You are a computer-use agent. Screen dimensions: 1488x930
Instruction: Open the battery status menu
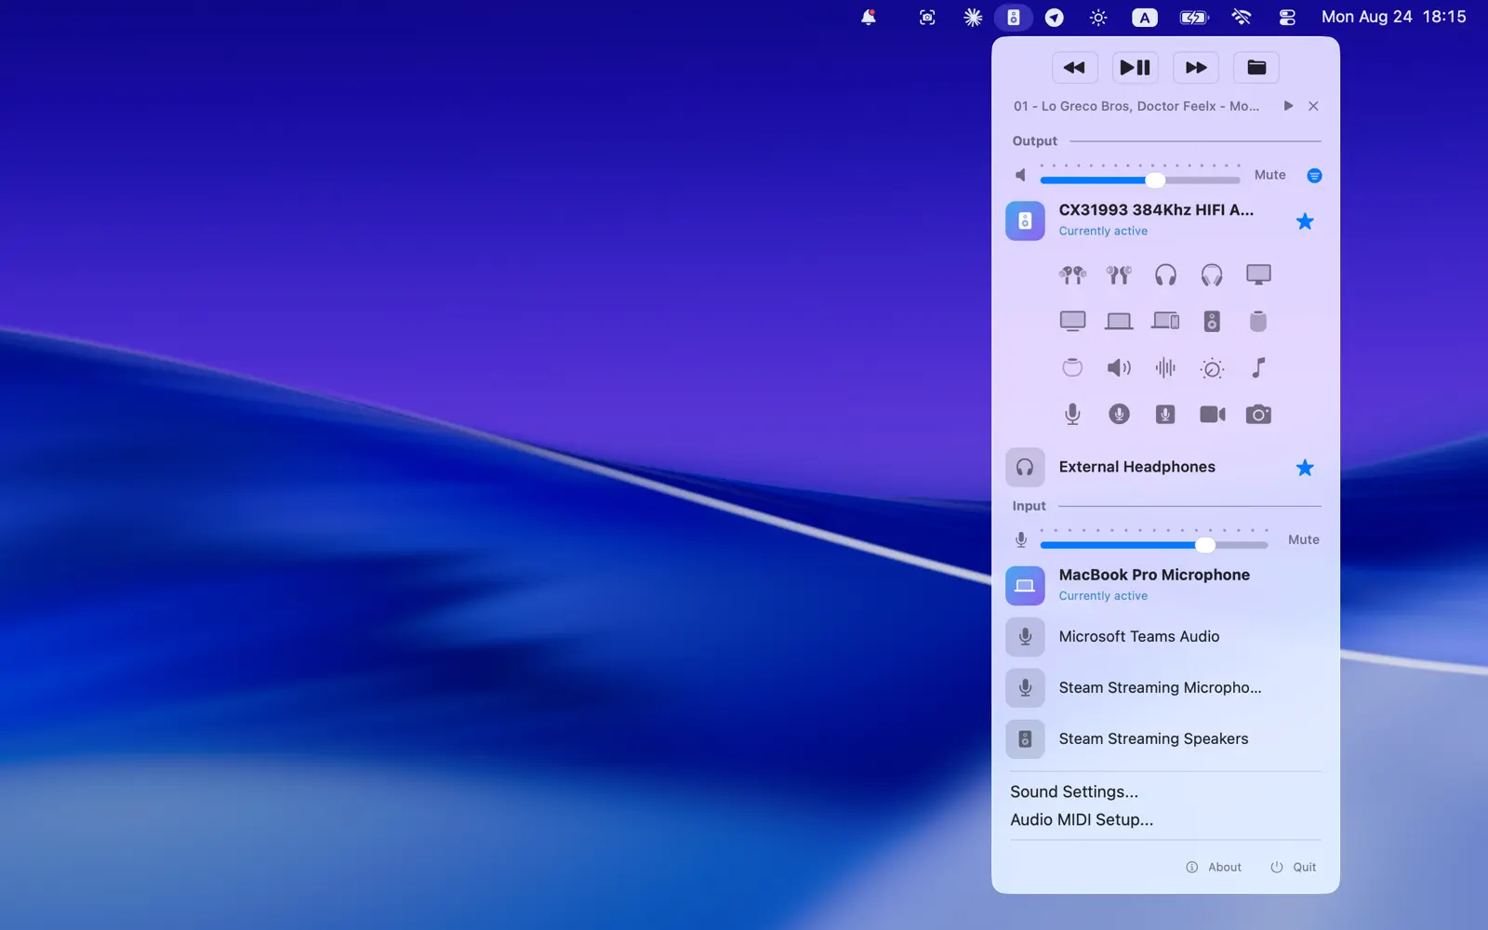pyautogui.click(x=1194, y=17)
